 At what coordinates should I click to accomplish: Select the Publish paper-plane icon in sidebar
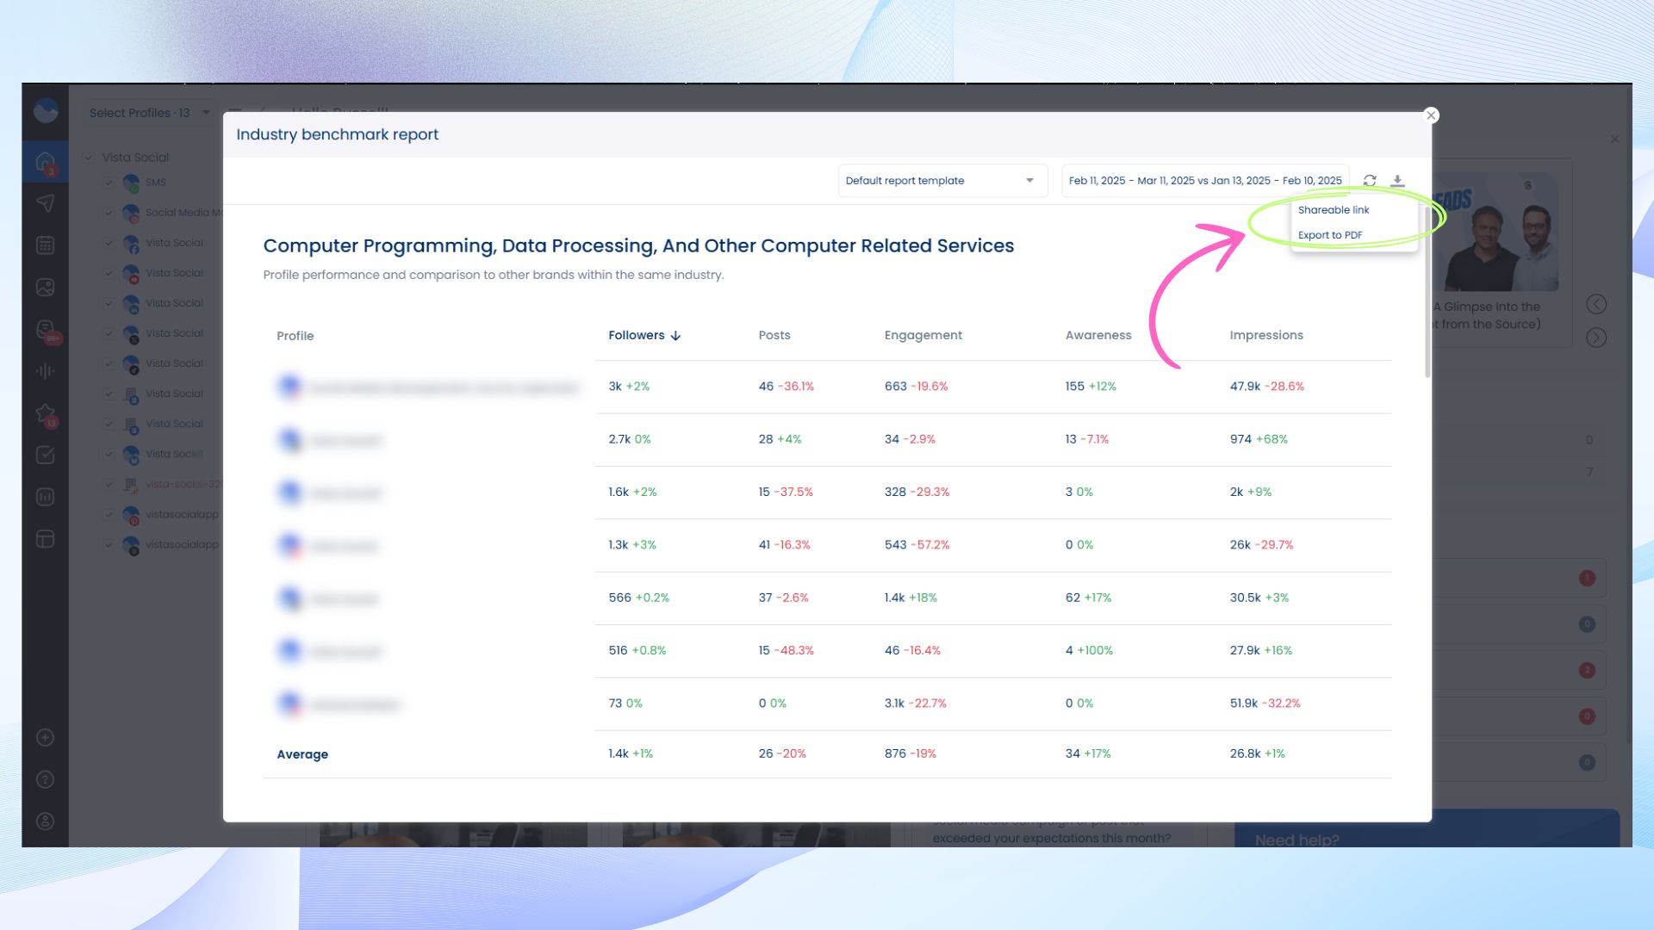tap(45, 203)
